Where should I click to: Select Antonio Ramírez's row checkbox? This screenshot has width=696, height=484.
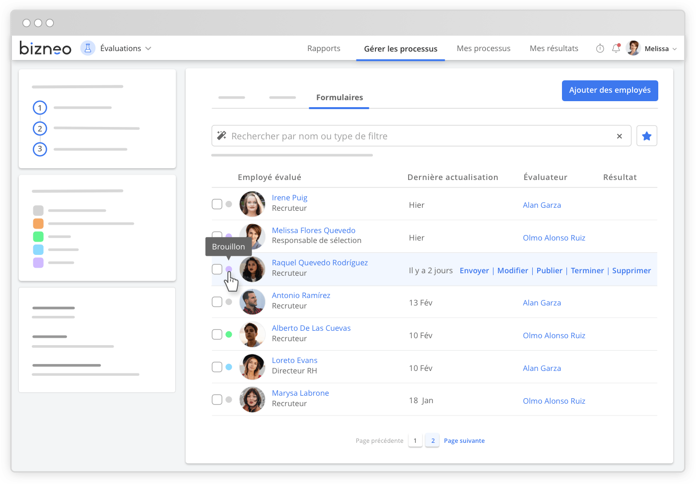tap(217, 302)
